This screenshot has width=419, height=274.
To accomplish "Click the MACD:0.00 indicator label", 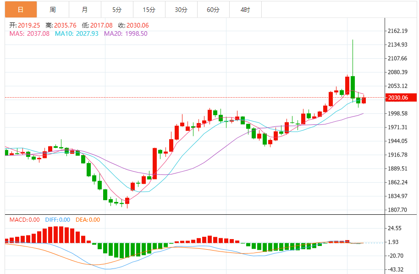I will pos(25,220).
